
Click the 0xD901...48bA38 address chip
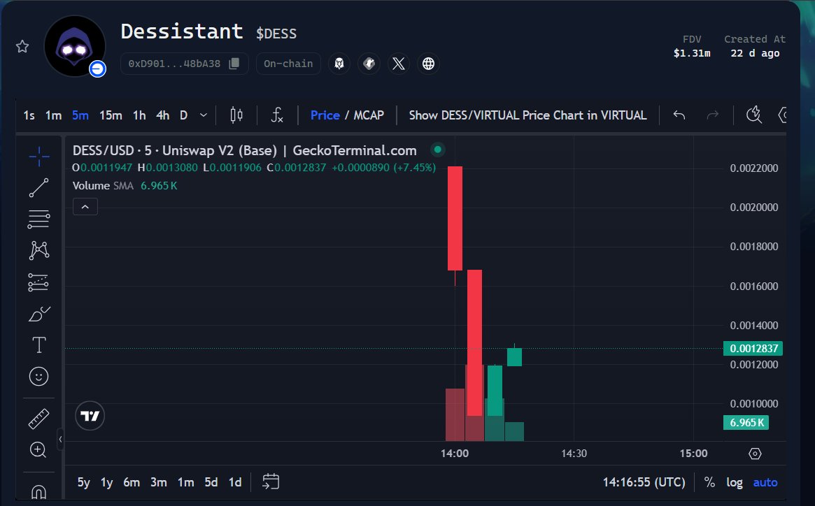coord(185,64)
